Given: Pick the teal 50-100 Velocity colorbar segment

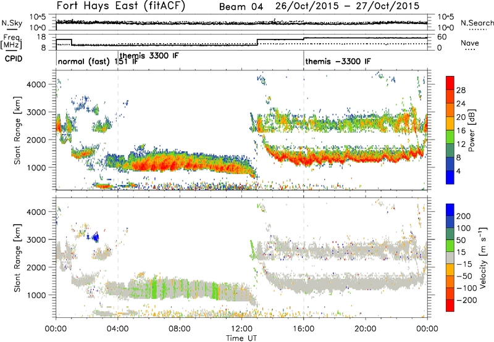Looking at the screenshot, I should click(450, 234).
